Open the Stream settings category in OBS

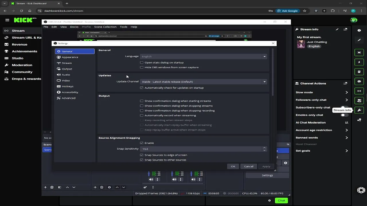75,63
